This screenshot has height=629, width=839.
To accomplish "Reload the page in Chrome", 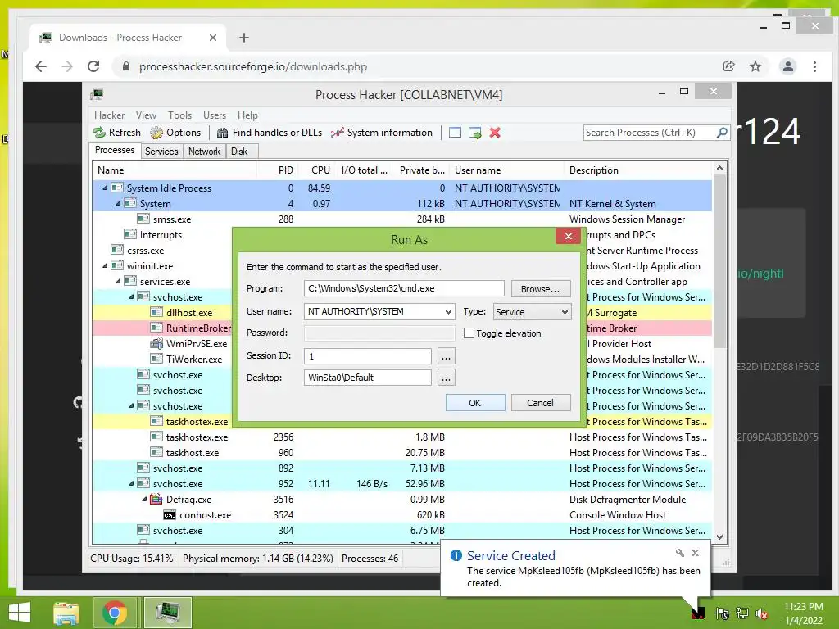I will (93, 66).
